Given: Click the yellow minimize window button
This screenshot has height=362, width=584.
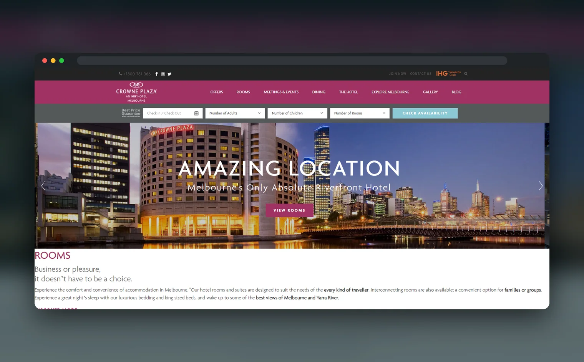Looking at the screenshot, I should point(53,61).
